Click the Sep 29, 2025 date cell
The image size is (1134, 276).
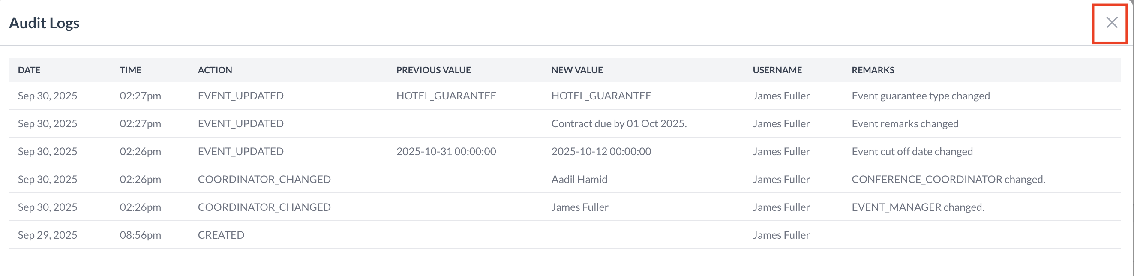pos(48,235)
